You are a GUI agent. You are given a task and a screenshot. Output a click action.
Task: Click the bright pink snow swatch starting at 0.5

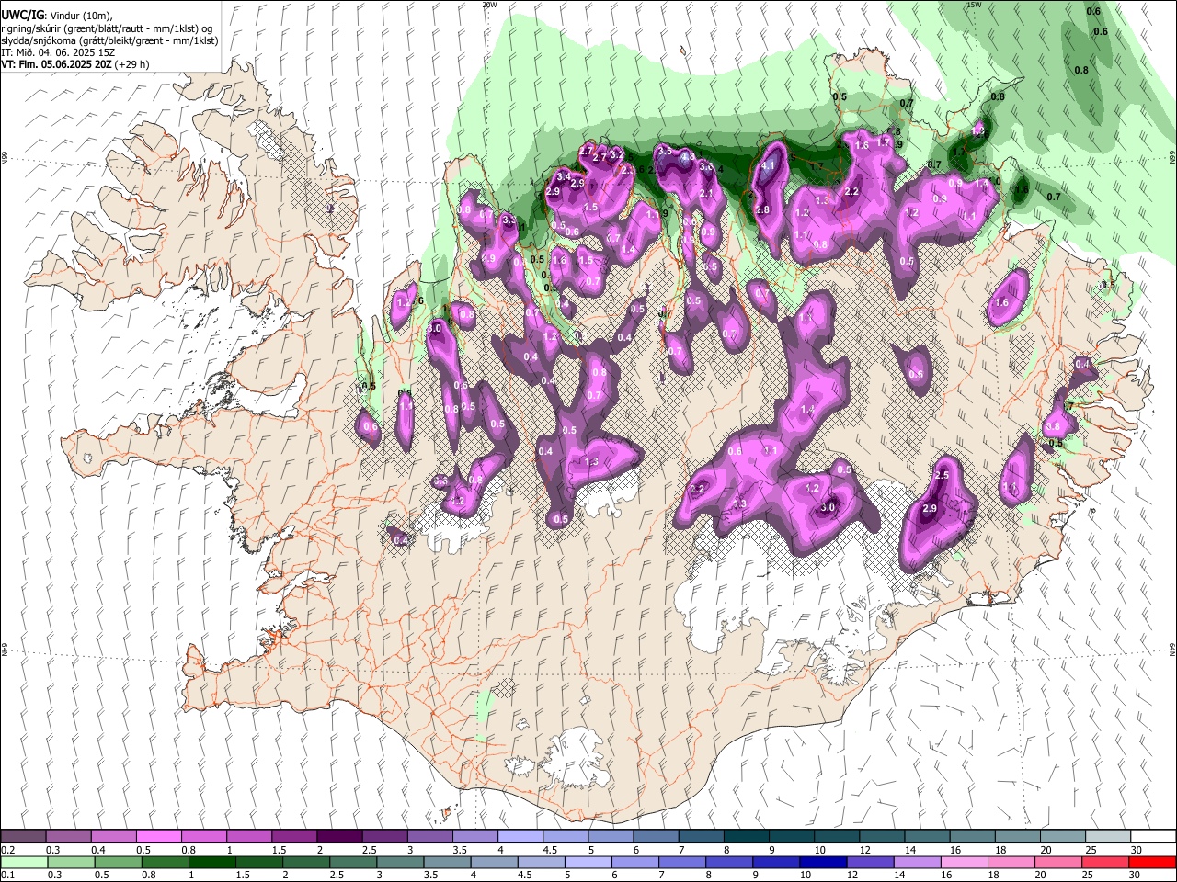tap(158, 836)
